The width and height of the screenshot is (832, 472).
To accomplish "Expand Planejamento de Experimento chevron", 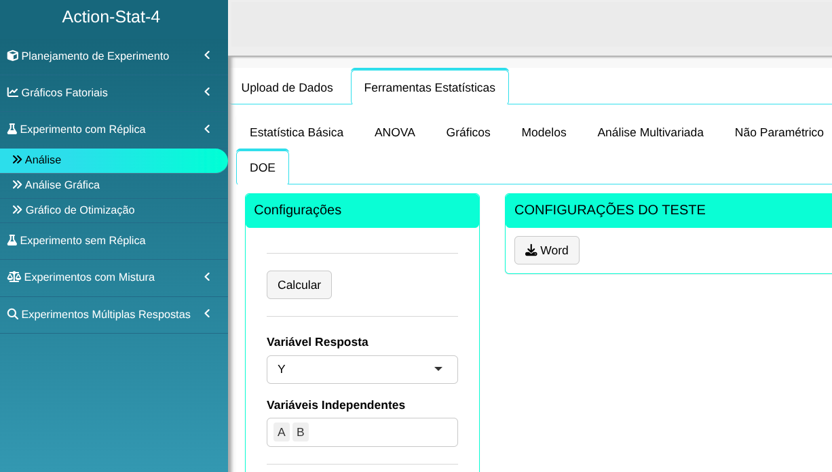I will point(207,56).
